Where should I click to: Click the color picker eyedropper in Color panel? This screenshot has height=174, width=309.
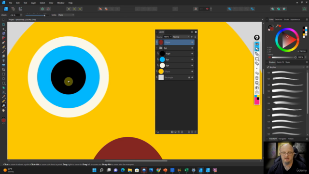pyautogui.click(x=277, y=26)
